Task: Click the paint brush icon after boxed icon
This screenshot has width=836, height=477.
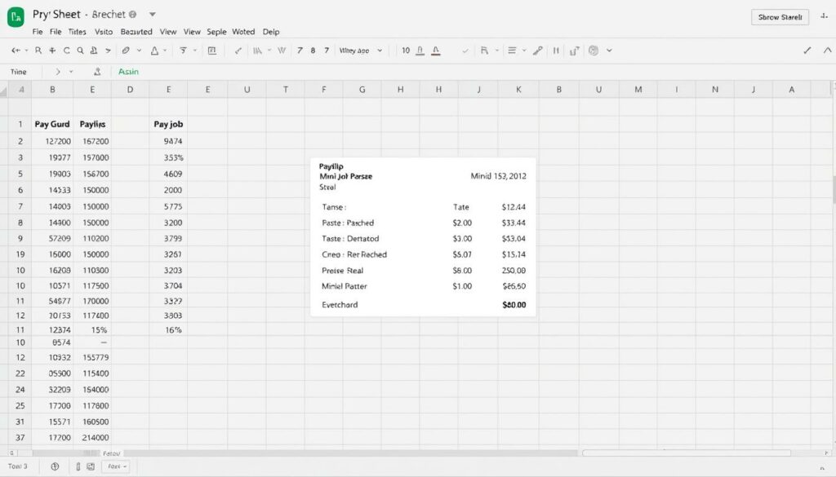Action: tap(238, 51)
